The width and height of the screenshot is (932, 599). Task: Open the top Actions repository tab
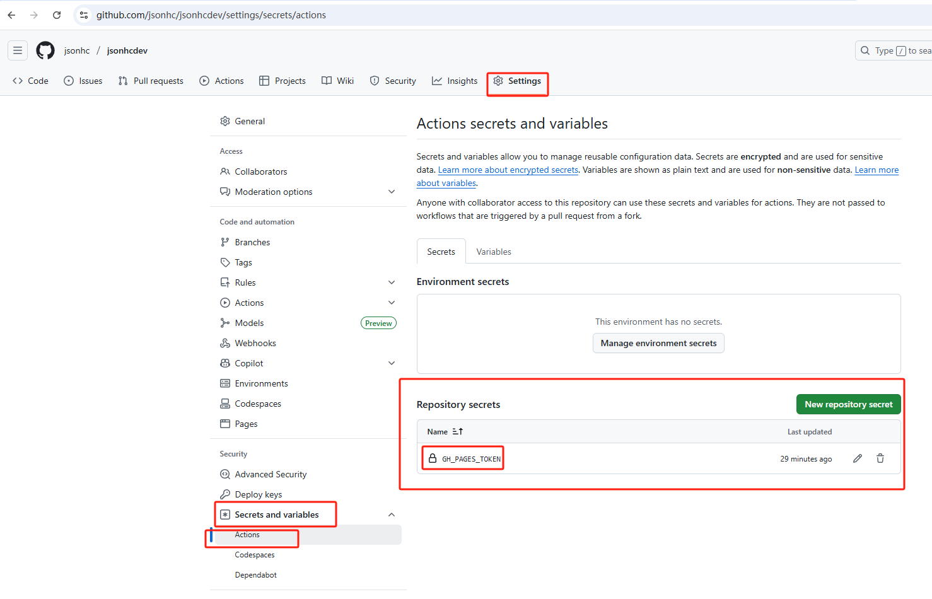pos(221,81)
